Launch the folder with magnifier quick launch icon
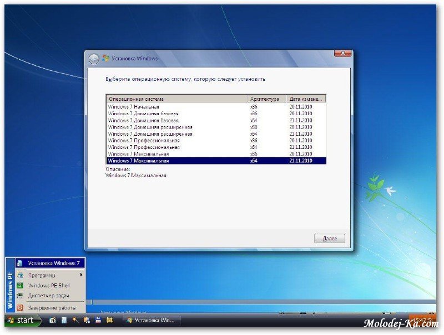The image size is (444, 335). pyautogui.click(x=87, y=320)
